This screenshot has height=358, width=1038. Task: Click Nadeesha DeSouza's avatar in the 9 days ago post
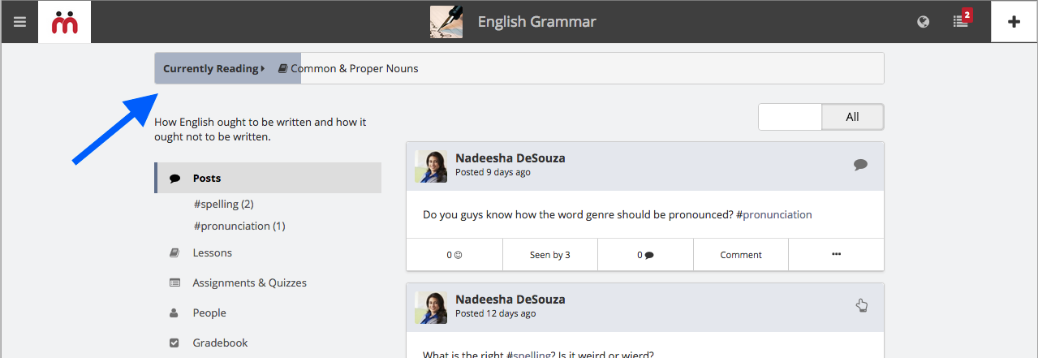(431, 166)
